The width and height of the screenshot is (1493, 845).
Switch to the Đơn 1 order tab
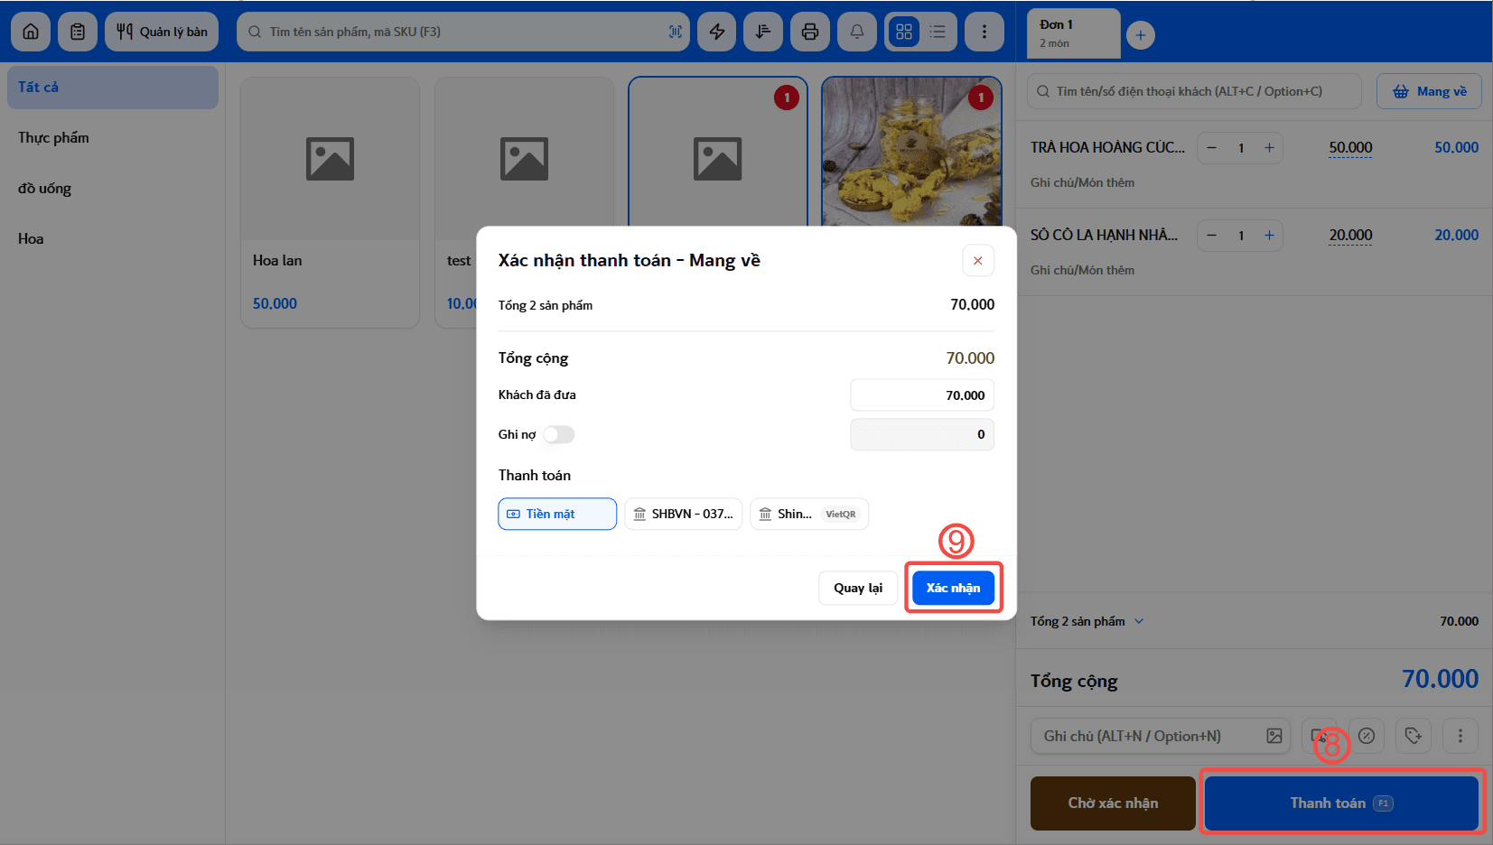(1074, 33)
